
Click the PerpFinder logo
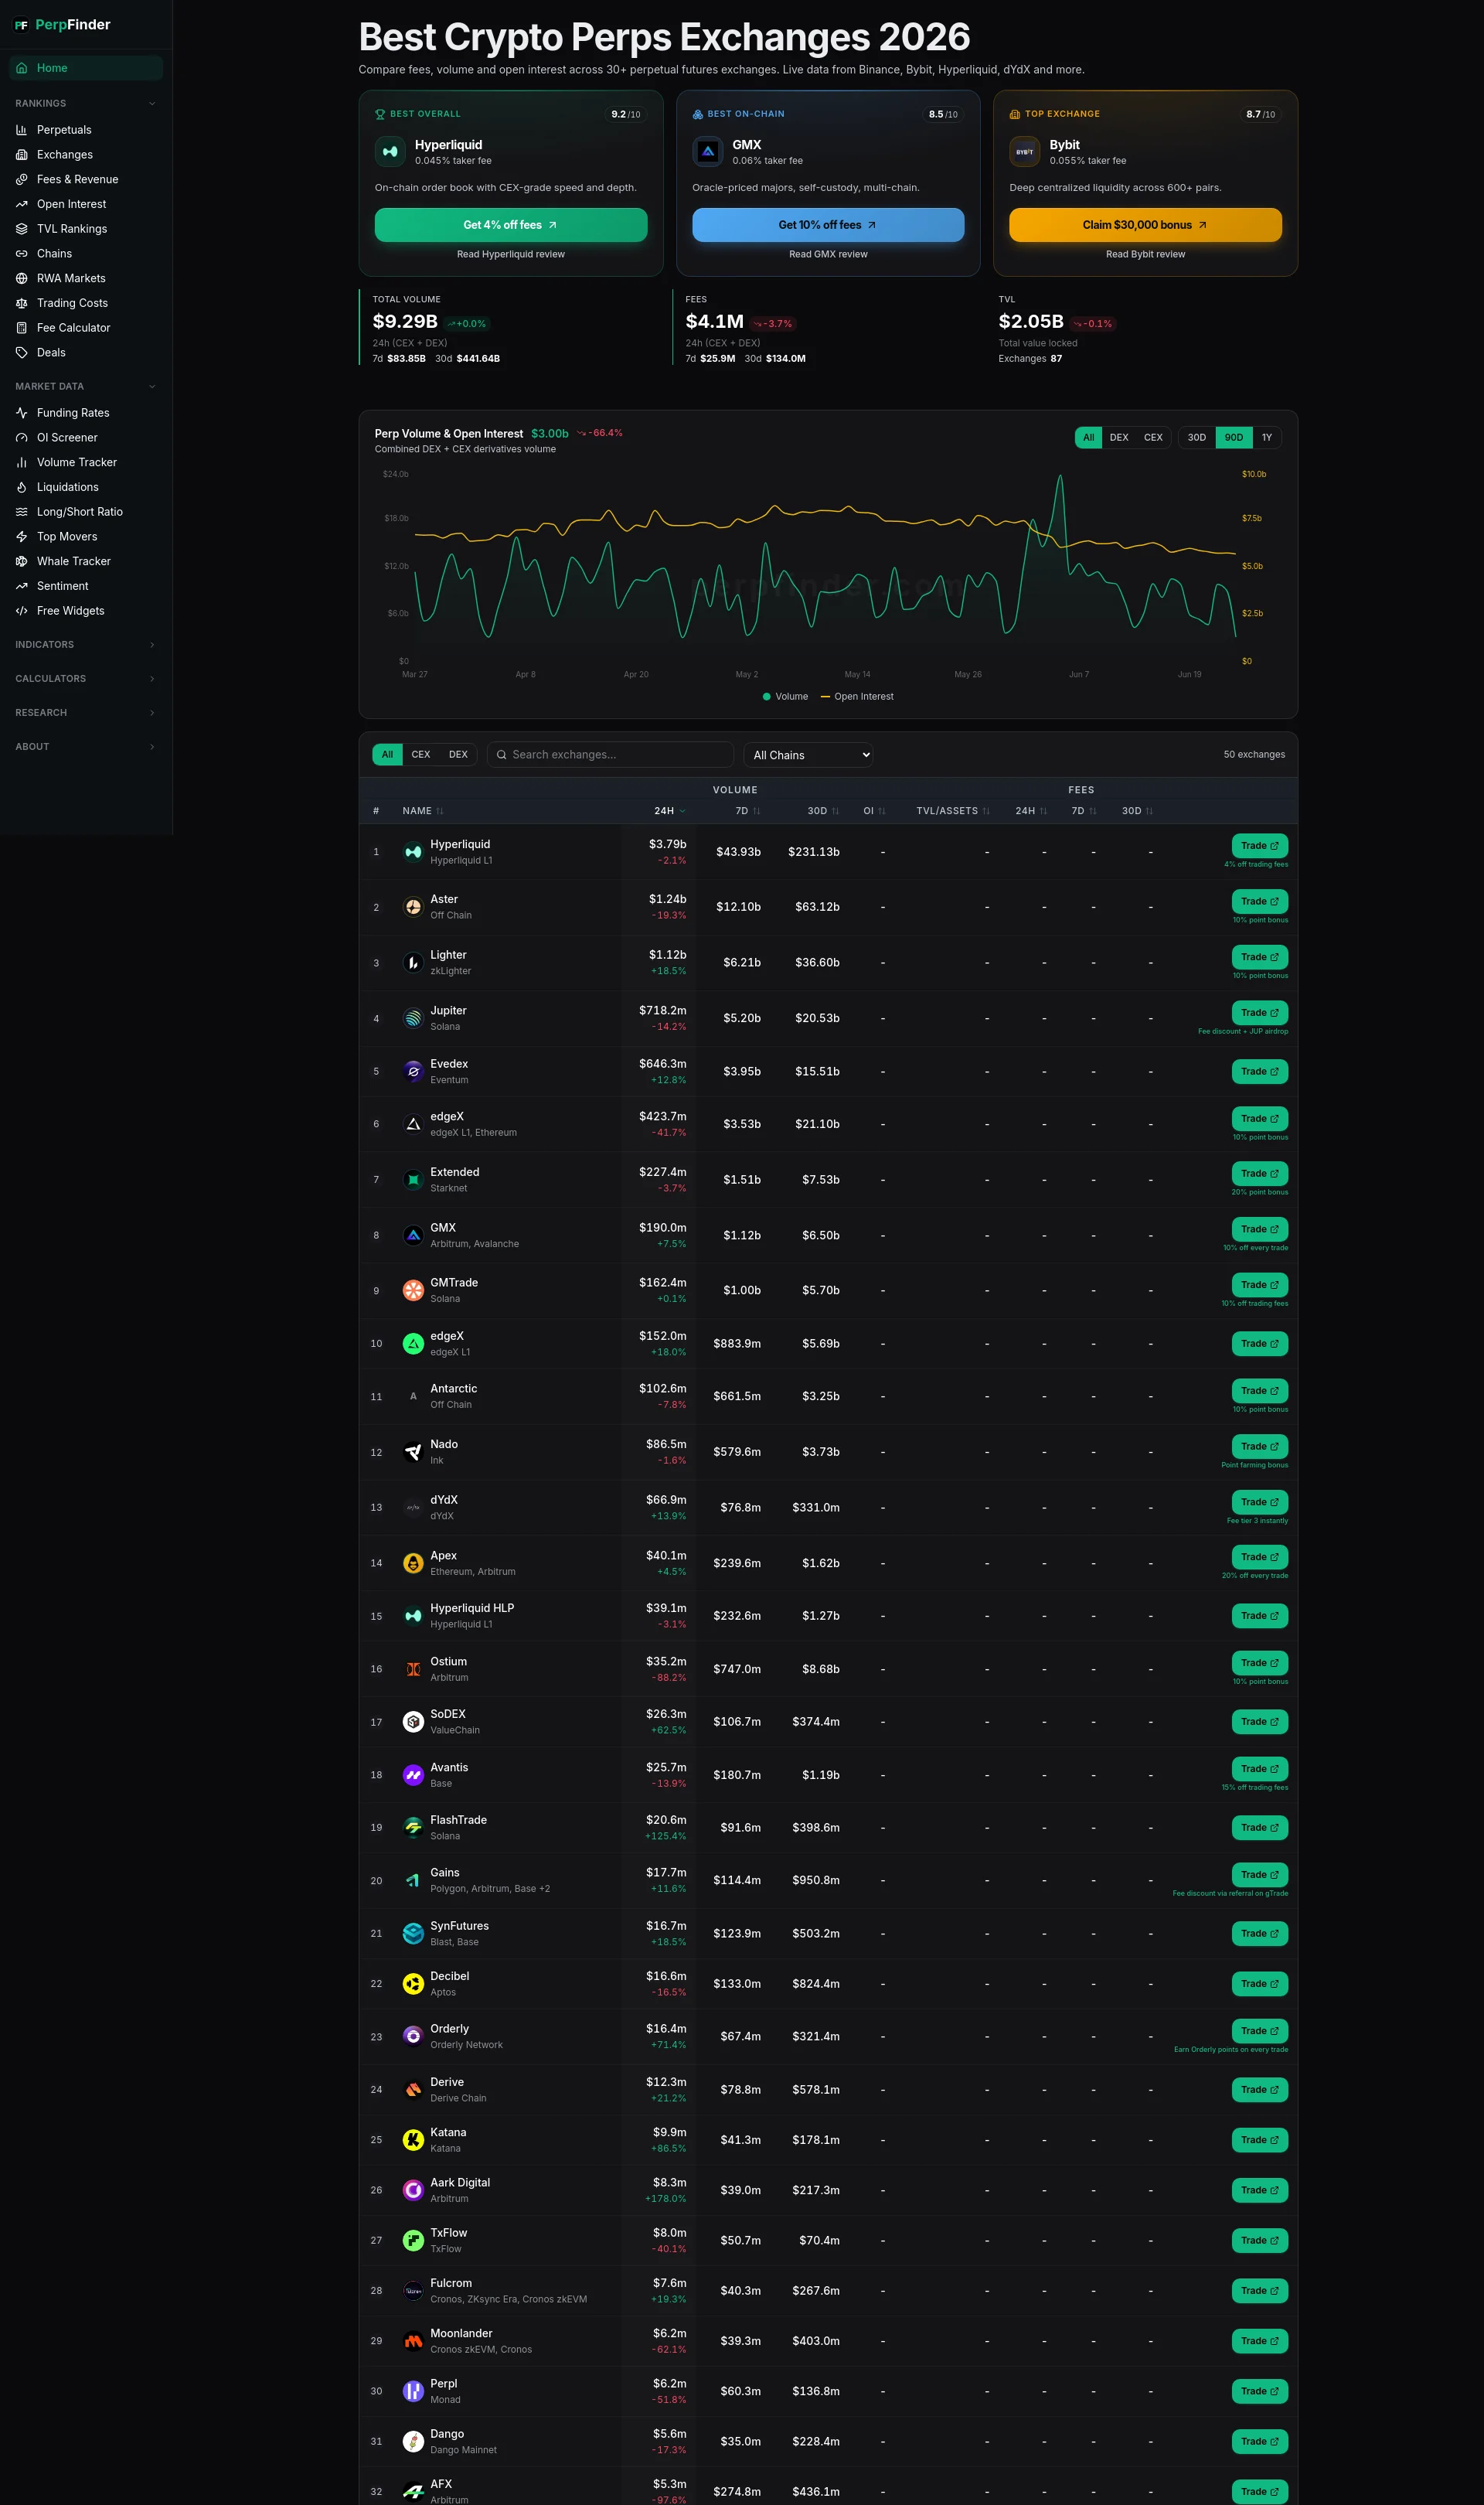tap(62, 25)
